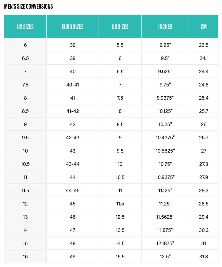Image resolution: width=222 pixels, height=267 pixels.
Task: Click the UK size 15.5 cell
Action: pos(120,257)
